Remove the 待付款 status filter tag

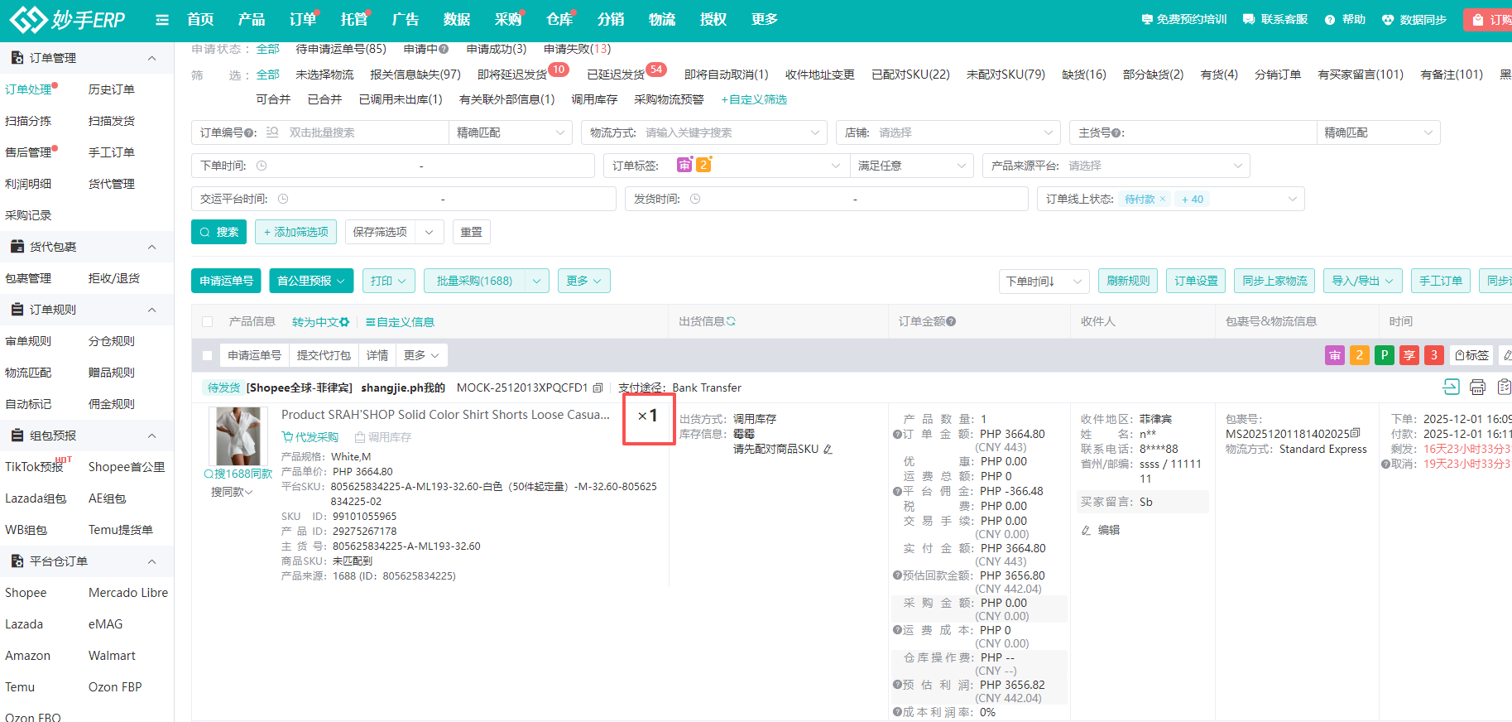[x=1162, y=199]
